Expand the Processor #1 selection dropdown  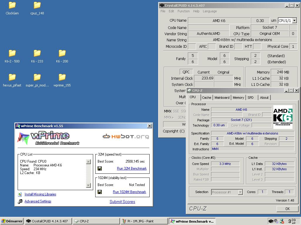click(x=240, y=192)
